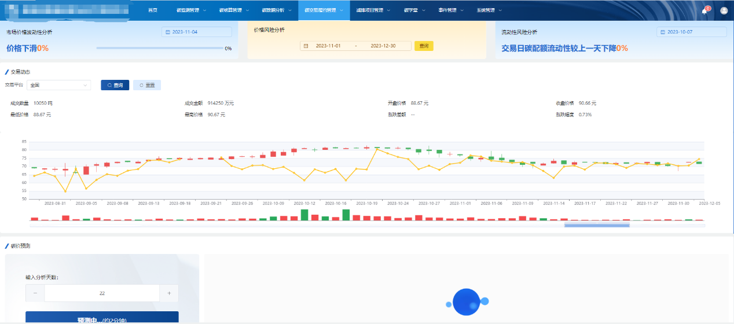The image size is (734, 324).
Task: Click calendar icon in 流动性风险分析 date field
Action: coord(663,32)
